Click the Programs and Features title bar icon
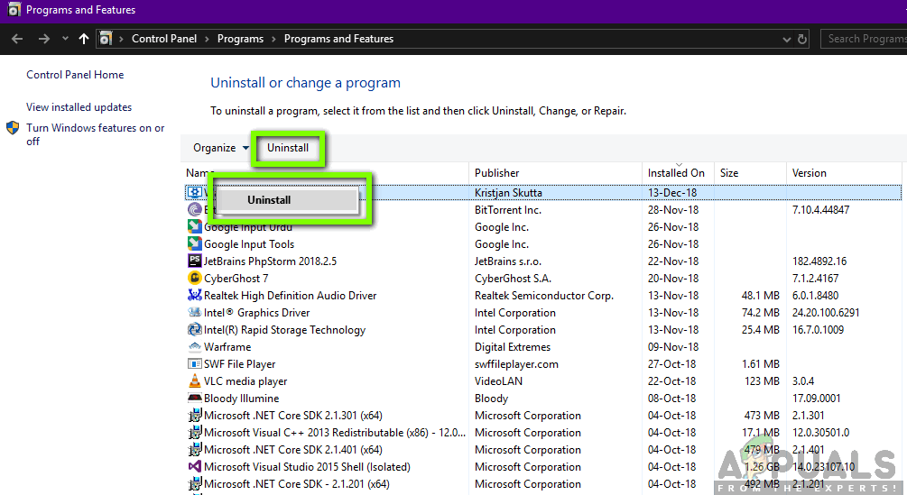The height and width of the screenshot is (495, 907). tap(14, 10)
